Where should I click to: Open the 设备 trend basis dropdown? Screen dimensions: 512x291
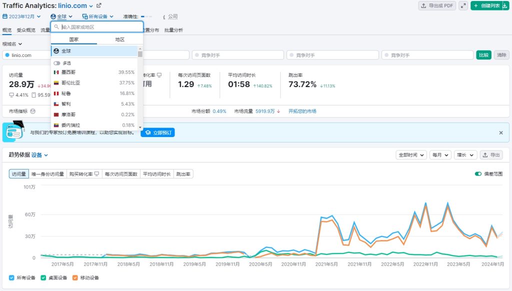tap(40, 155)
